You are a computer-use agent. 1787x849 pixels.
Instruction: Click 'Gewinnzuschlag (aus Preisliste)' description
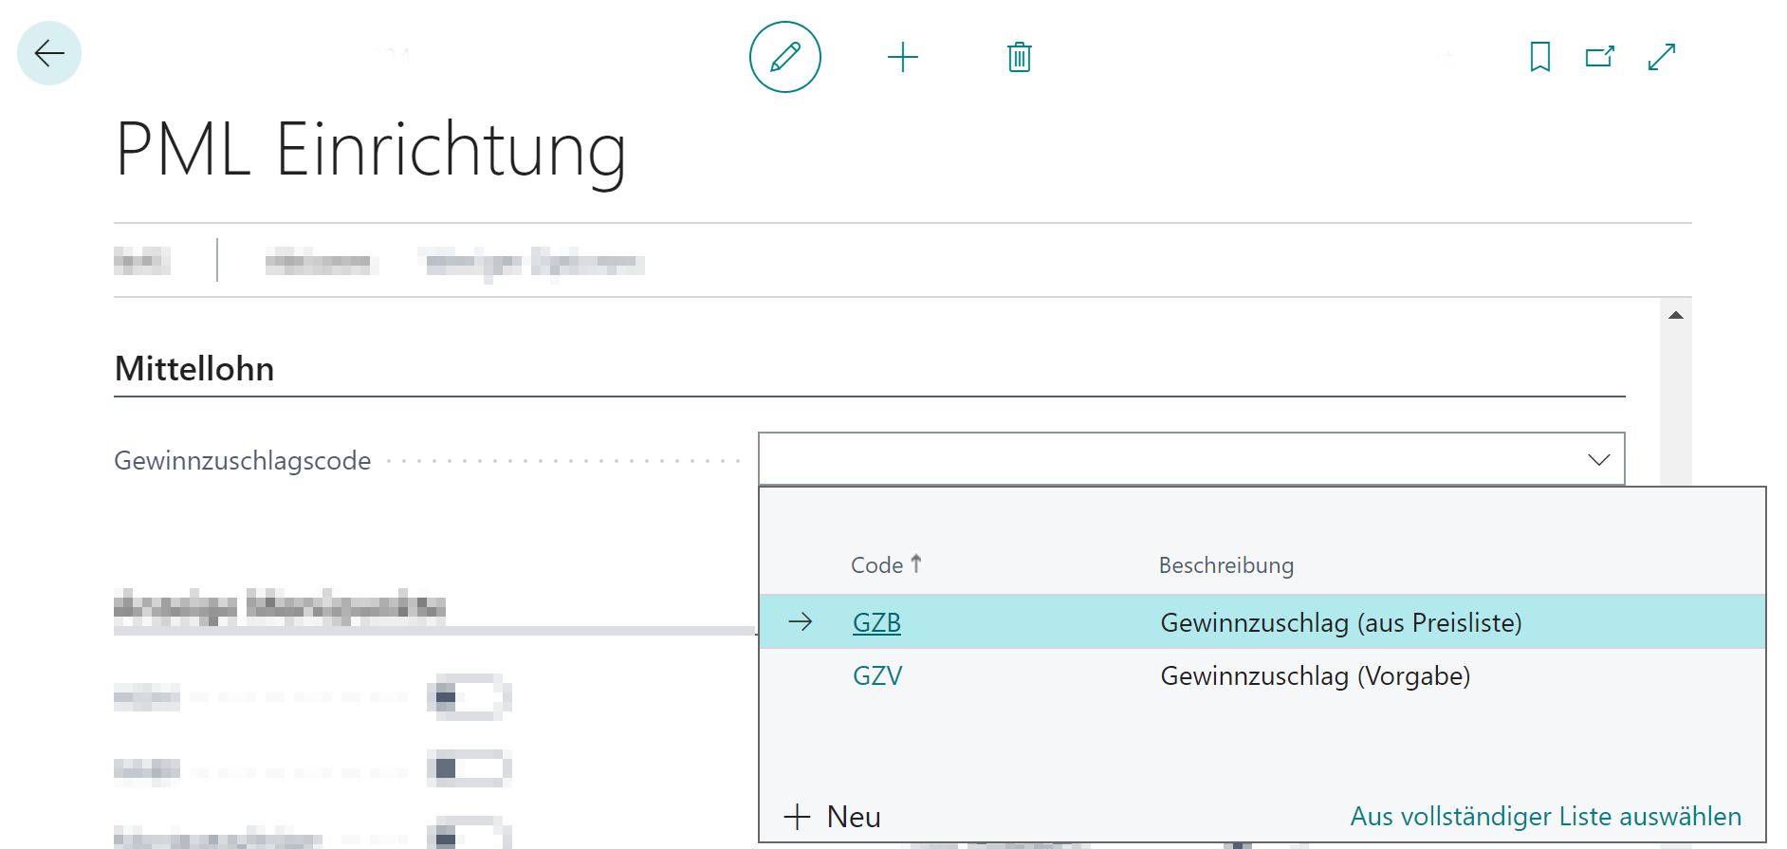tap(1341, 622)
